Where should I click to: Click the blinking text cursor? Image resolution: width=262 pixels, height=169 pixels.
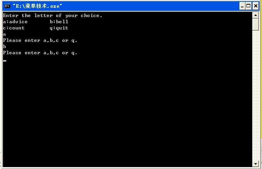(x=5, y=61)
